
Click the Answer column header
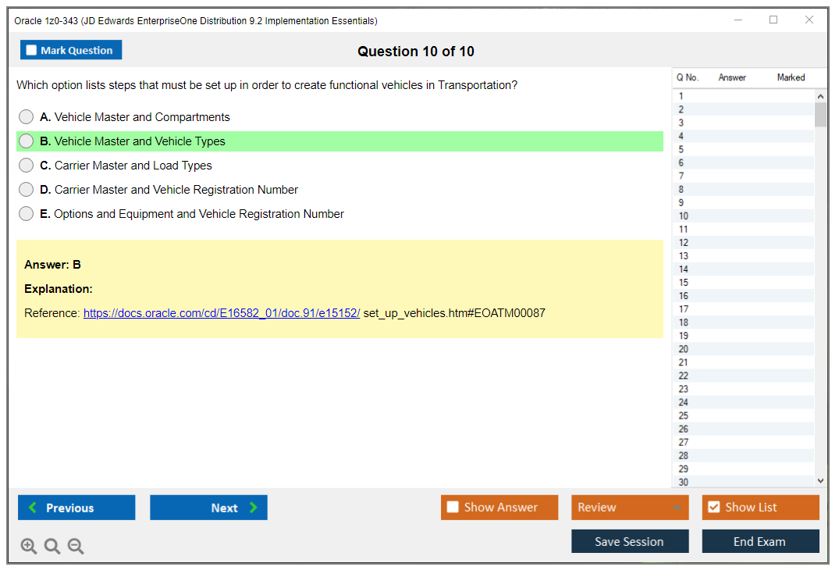[732, 77]
